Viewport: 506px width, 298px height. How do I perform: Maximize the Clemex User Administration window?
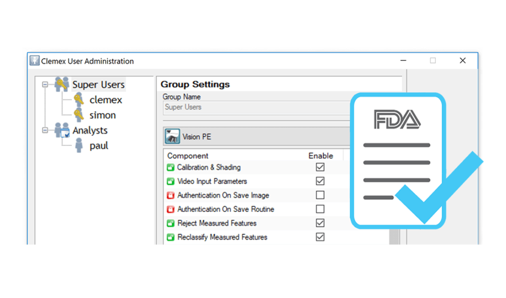433,60
